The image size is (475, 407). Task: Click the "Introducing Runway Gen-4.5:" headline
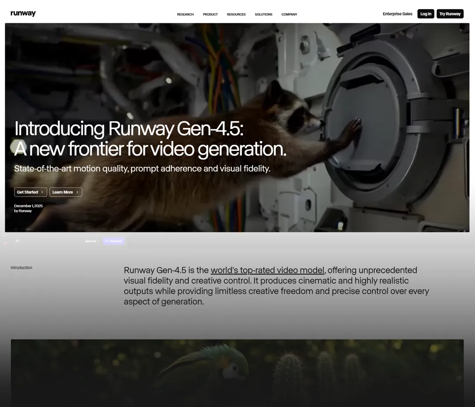[x=129, y=128]
